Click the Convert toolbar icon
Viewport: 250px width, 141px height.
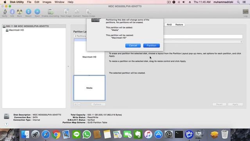click(x=77, y=13)
